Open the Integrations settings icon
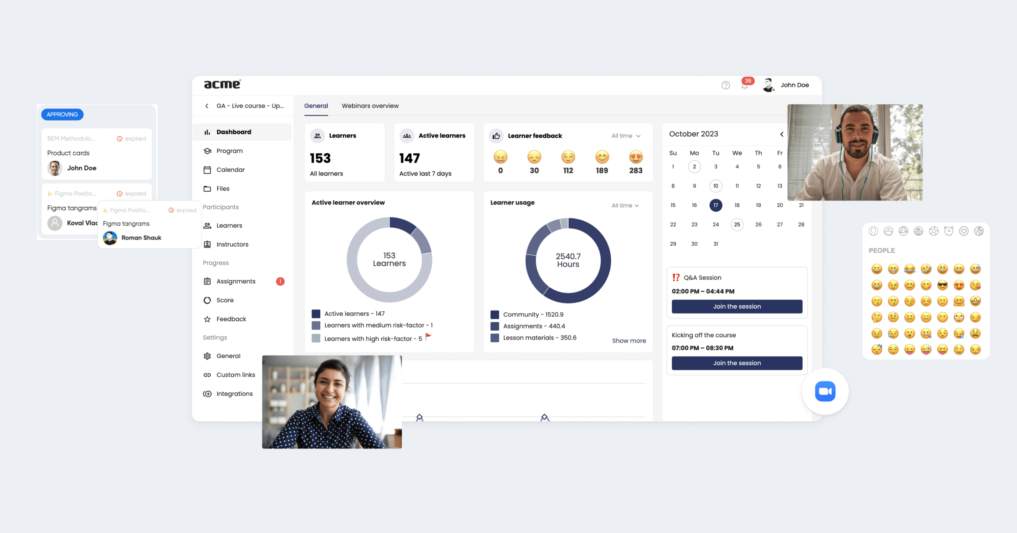 point(208,393)
